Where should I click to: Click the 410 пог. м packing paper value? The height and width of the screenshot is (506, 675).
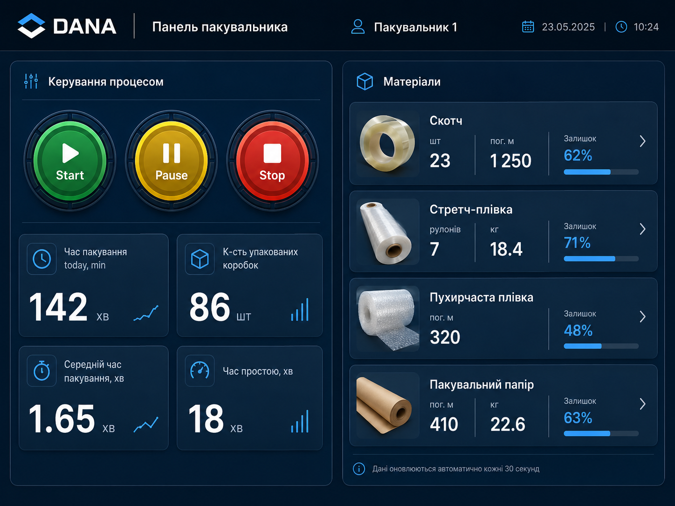point(444,424)
